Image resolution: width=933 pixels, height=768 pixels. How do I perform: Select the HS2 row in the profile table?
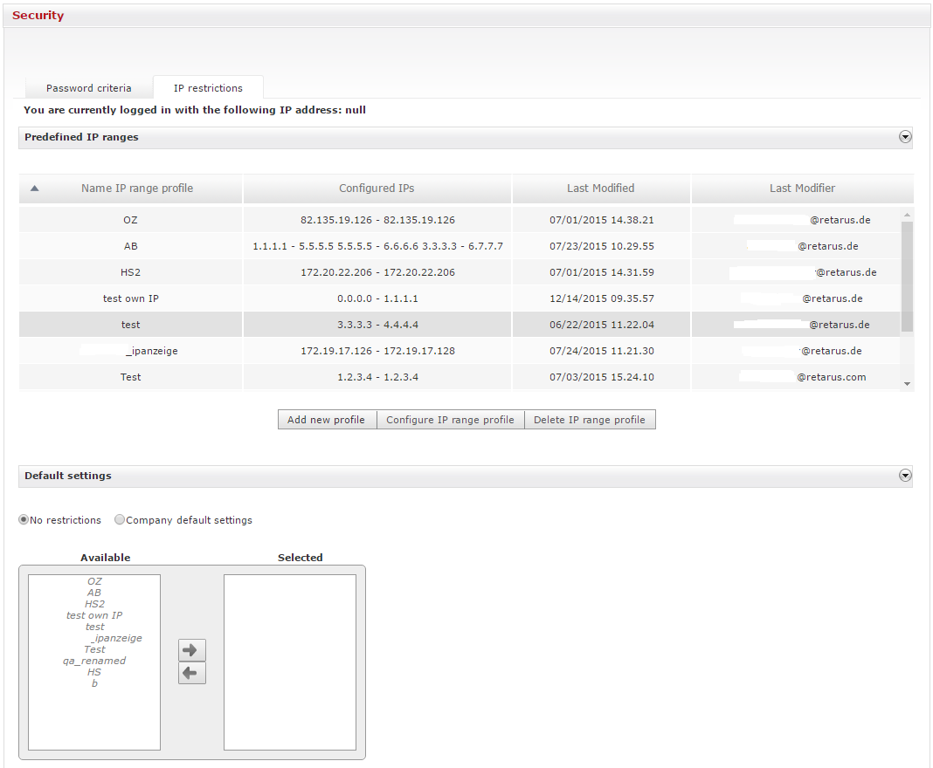pos(131,272)
